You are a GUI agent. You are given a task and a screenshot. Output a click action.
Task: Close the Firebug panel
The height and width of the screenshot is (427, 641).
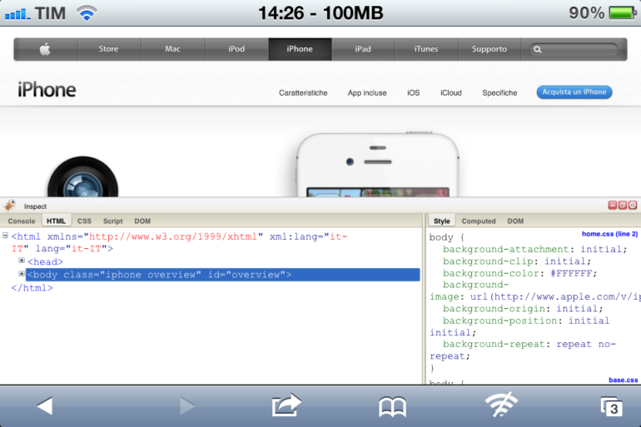coord(633,205)
